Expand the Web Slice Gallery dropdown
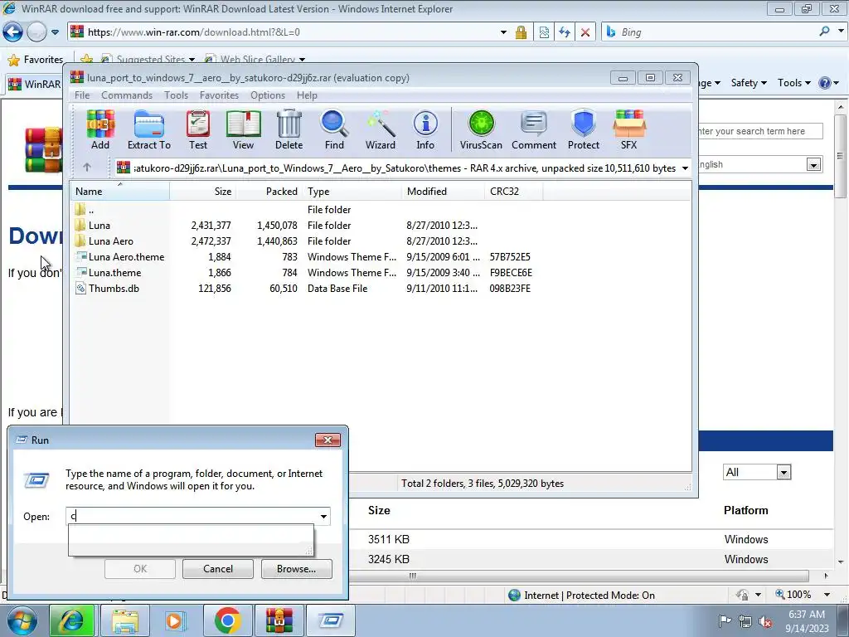The image size is (849, 637). [x=302, y=60]
